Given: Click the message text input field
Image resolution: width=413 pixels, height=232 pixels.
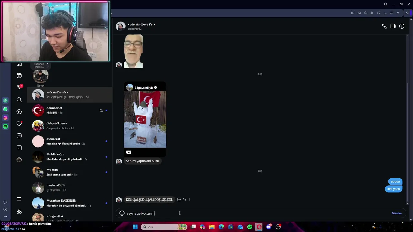Looking at the screenshot, I should [258, 213].
